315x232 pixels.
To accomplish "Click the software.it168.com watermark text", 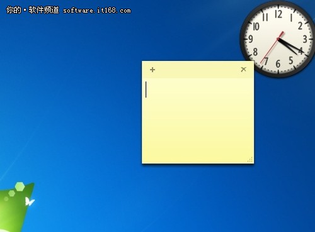I will point(97,11).
